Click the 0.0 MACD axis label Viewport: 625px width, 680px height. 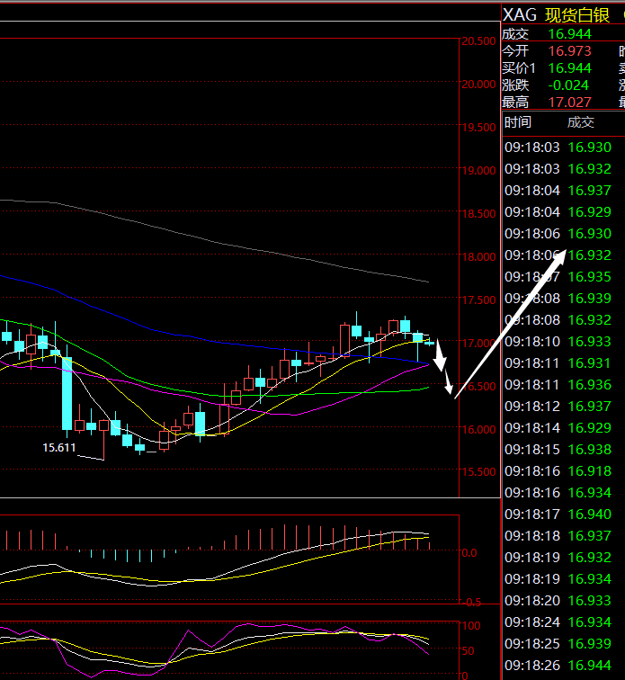click(x=469, y=553)
